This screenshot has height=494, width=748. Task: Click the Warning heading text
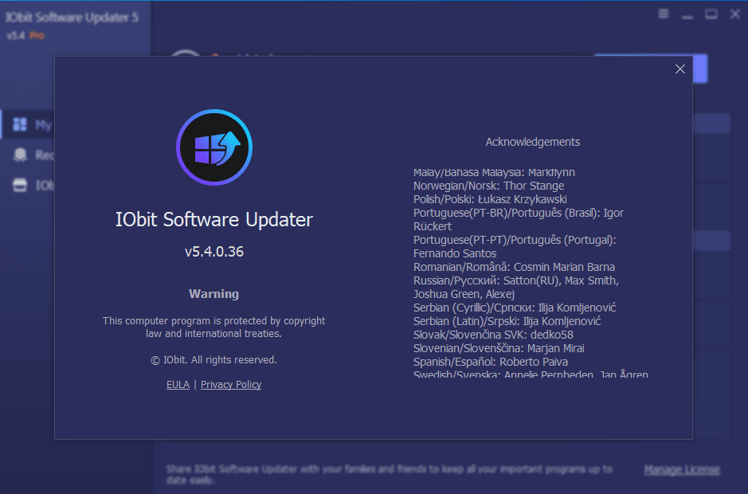coord(213,294)
